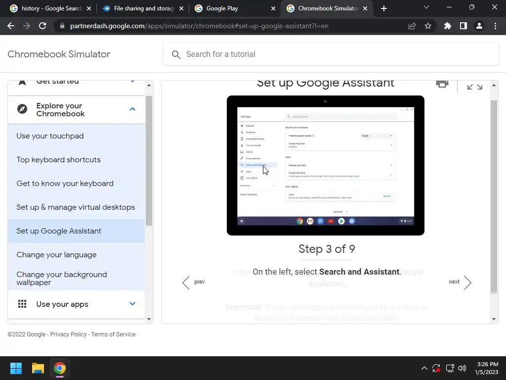Click the Play Store icon in simulator shelf
Viewport: 506px width, 380px height.
[341, 221]
